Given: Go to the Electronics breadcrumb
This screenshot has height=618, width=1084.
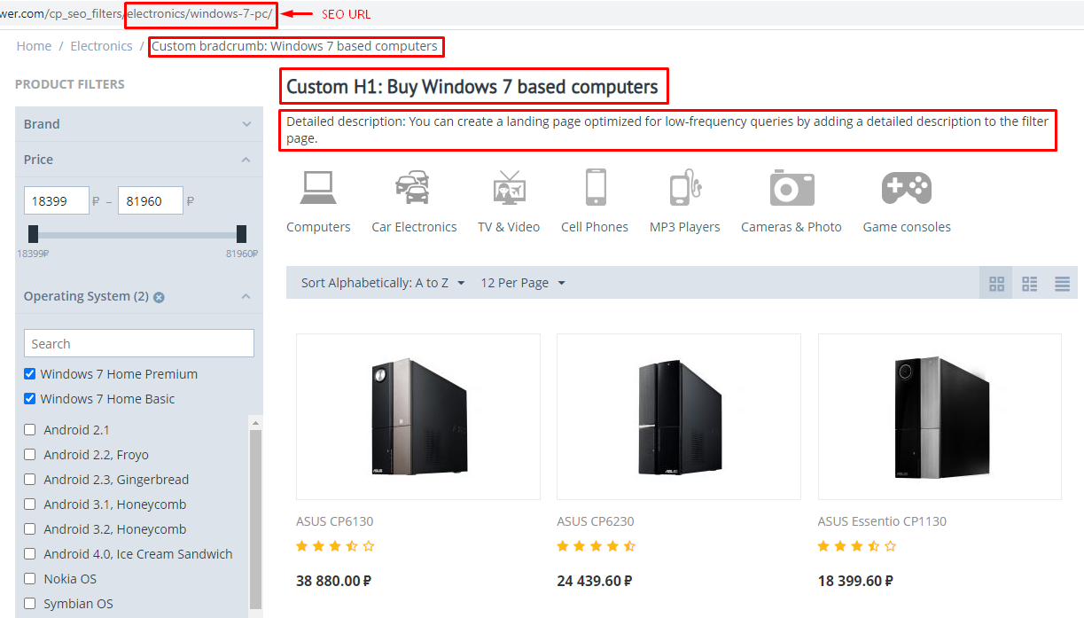Looking at the screenshot, I should (101, 46).
